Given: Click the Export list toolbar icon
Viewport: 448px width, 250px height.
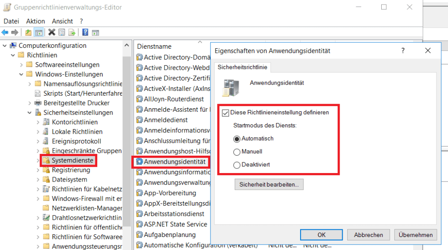Looking at the screenshot, I should pos(72,32).
